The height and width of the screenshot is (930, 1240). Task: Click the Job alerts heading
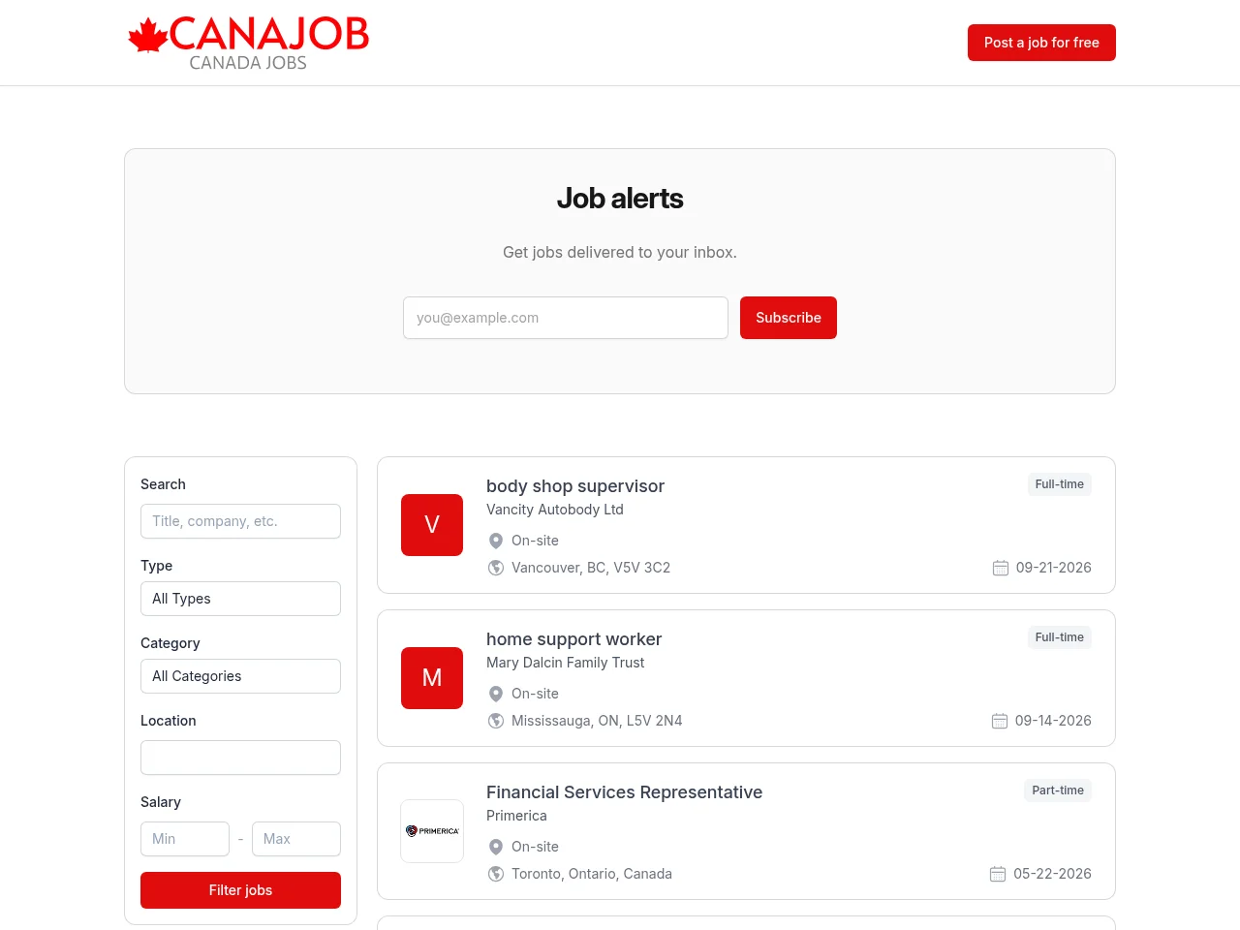620,199
